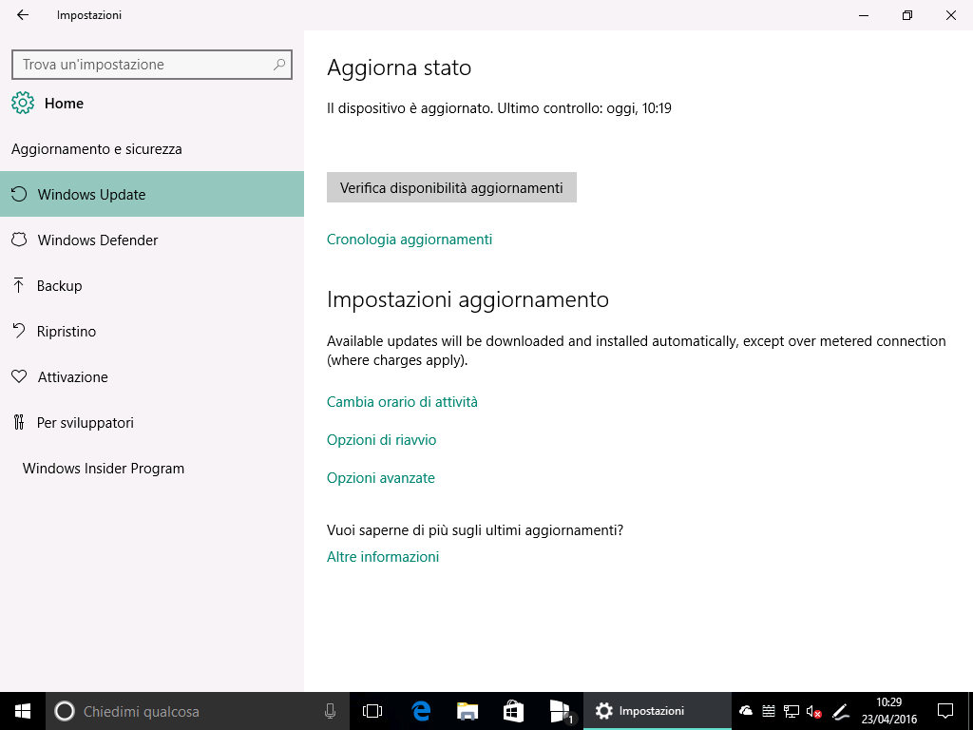Open the Windows Start menu
973x730 pixels.
tap(23, 711)
